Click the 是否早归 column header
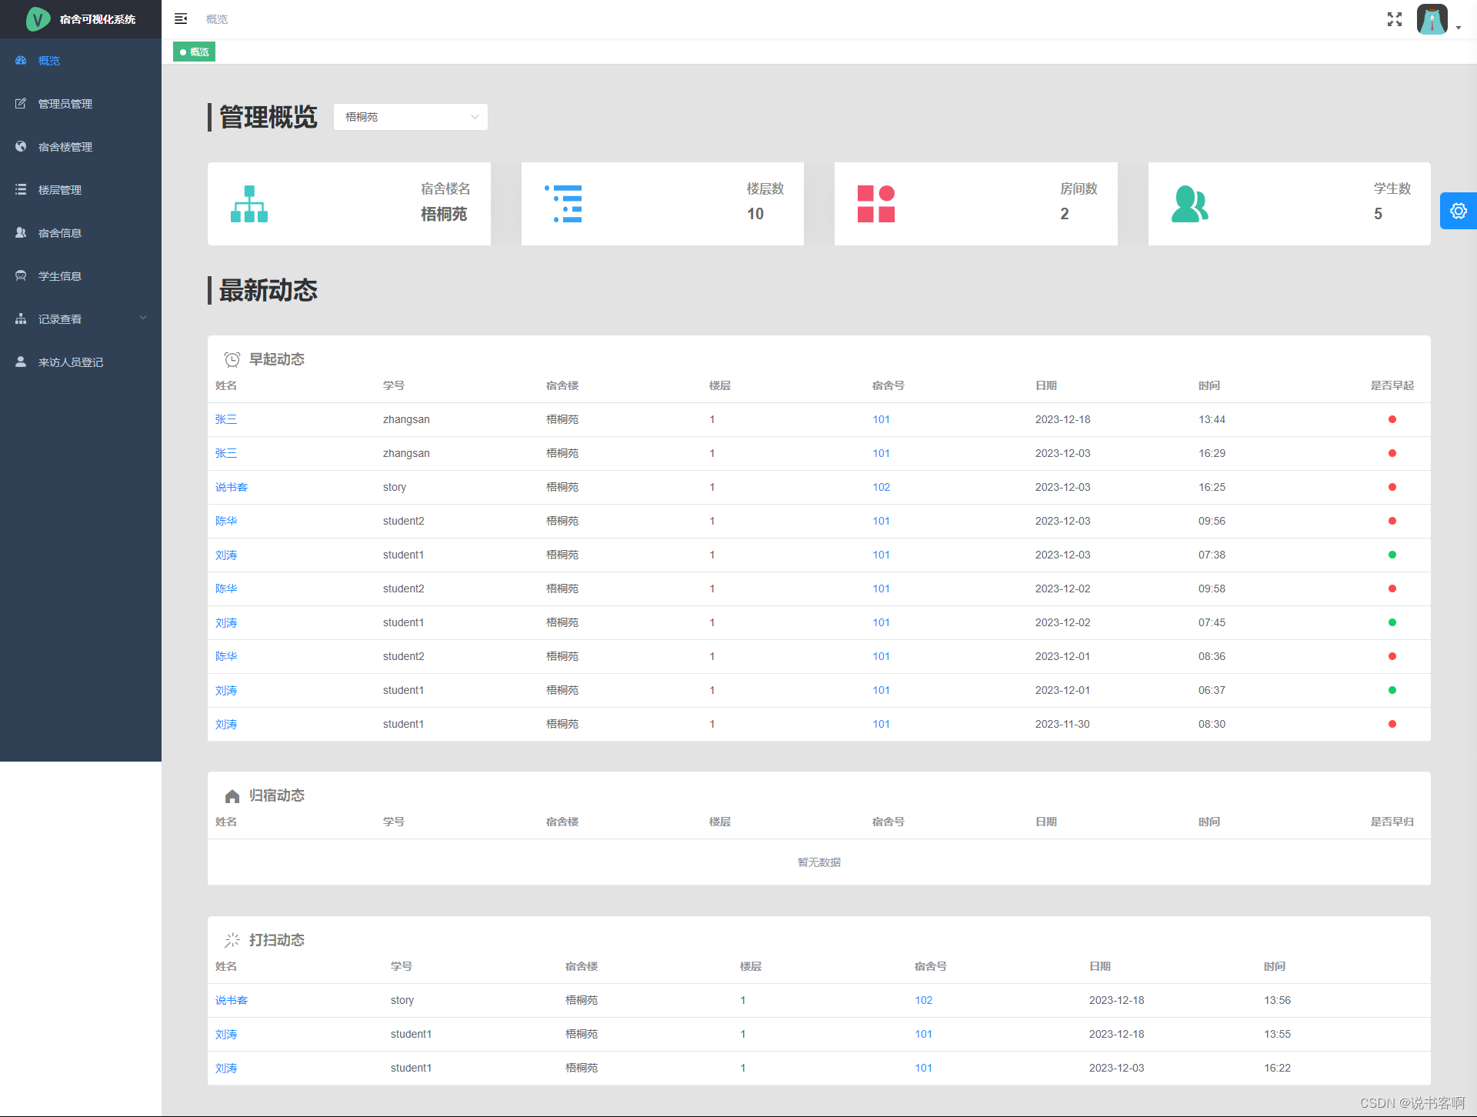The width and height of the screenshot is (1477, 1117). [x=1392, y=822]
